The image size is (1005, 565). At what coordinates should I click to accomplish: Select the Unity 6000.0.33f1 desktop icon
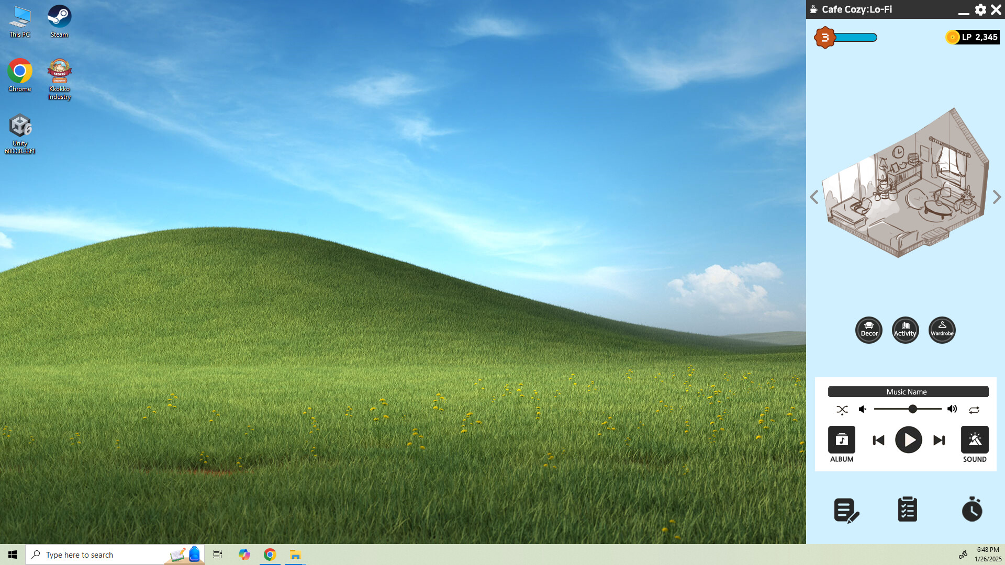pos(19,134)
